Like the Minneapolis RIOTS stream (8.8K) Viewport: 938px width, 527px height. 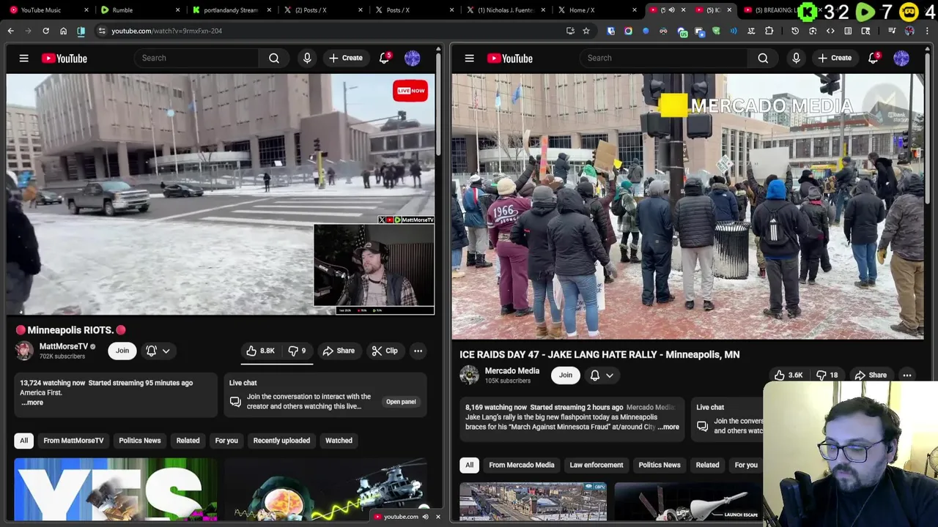[260, 351]
